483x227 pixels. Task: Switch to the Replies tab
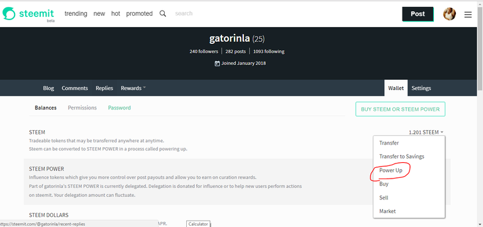pos(104,88)
